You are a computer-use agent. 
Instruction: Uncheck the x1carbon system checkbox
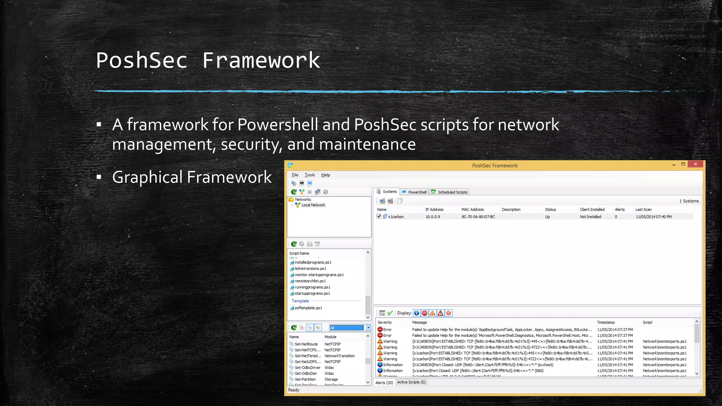(379, 216)
